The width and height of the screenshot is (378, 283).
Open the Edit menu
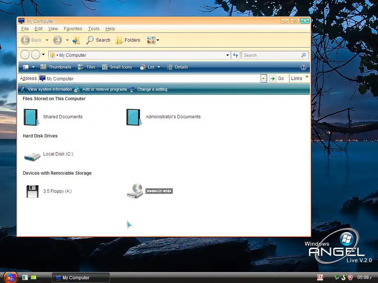(x=38, y=29)
